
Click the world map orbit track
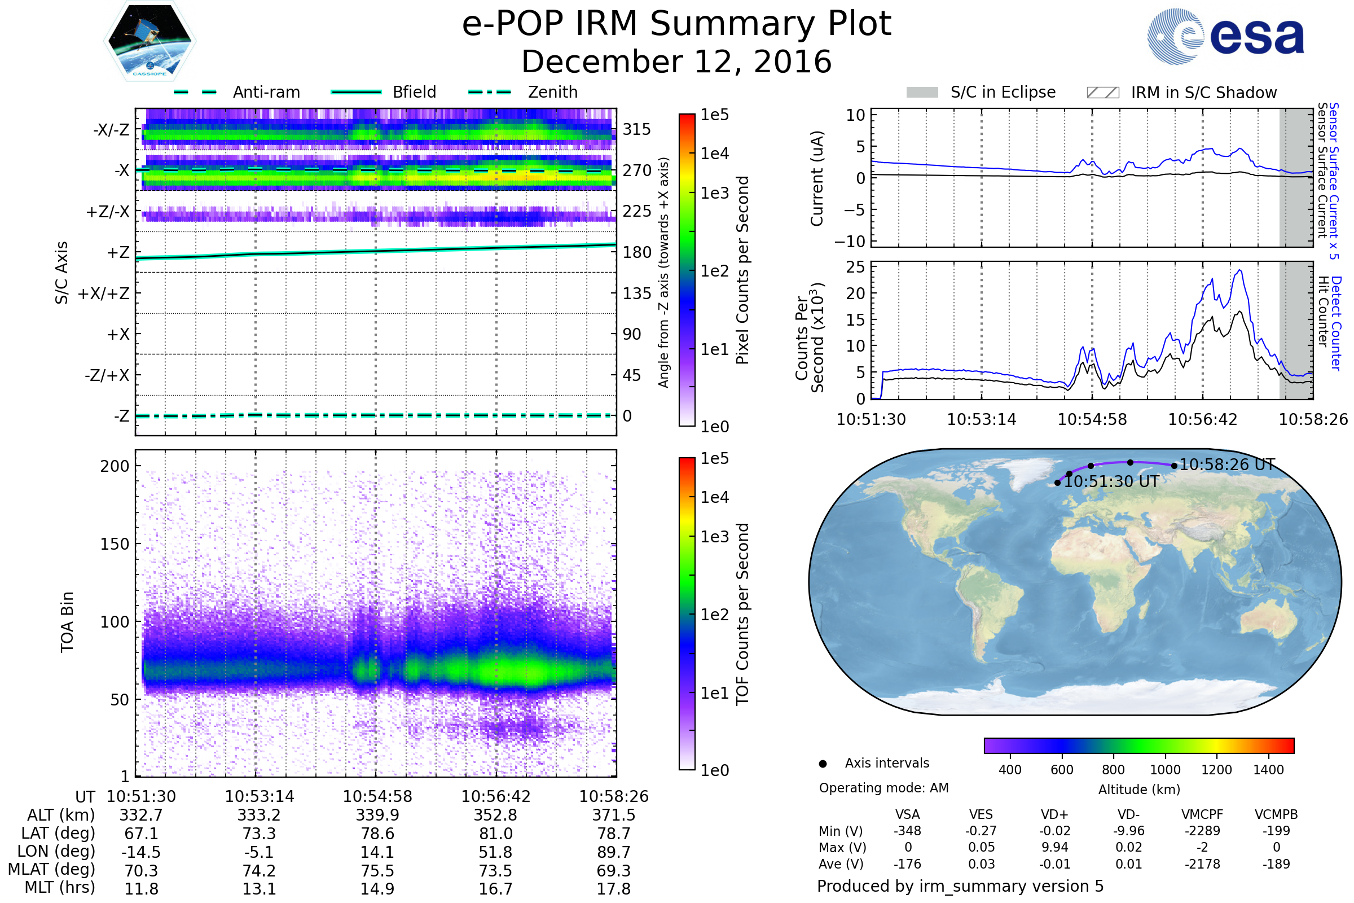(x=1111, y=463)
